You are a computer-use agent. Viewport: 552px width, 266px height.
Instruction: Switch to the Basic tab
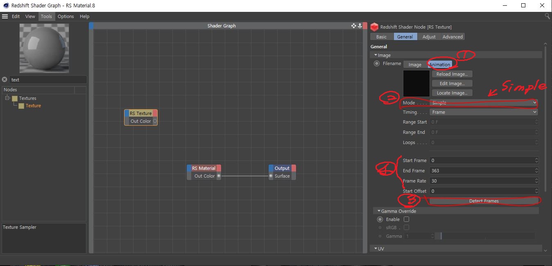pyautogui.click(x=381, y=37)
